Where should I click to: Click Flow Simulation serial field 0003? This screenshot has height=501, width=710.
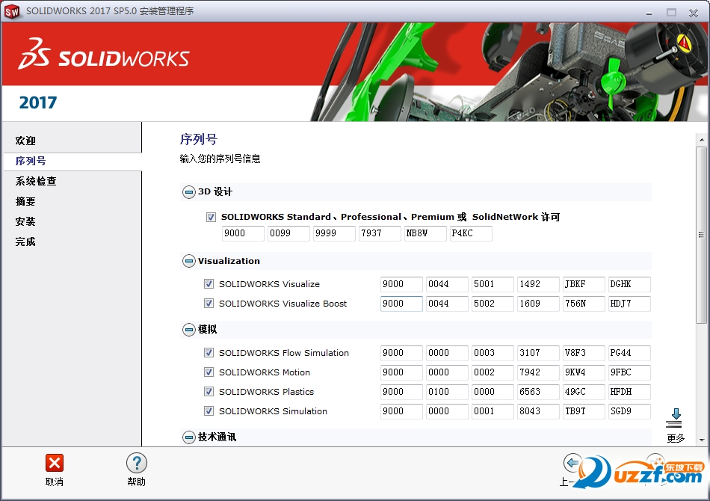click(x=493, y=353)
